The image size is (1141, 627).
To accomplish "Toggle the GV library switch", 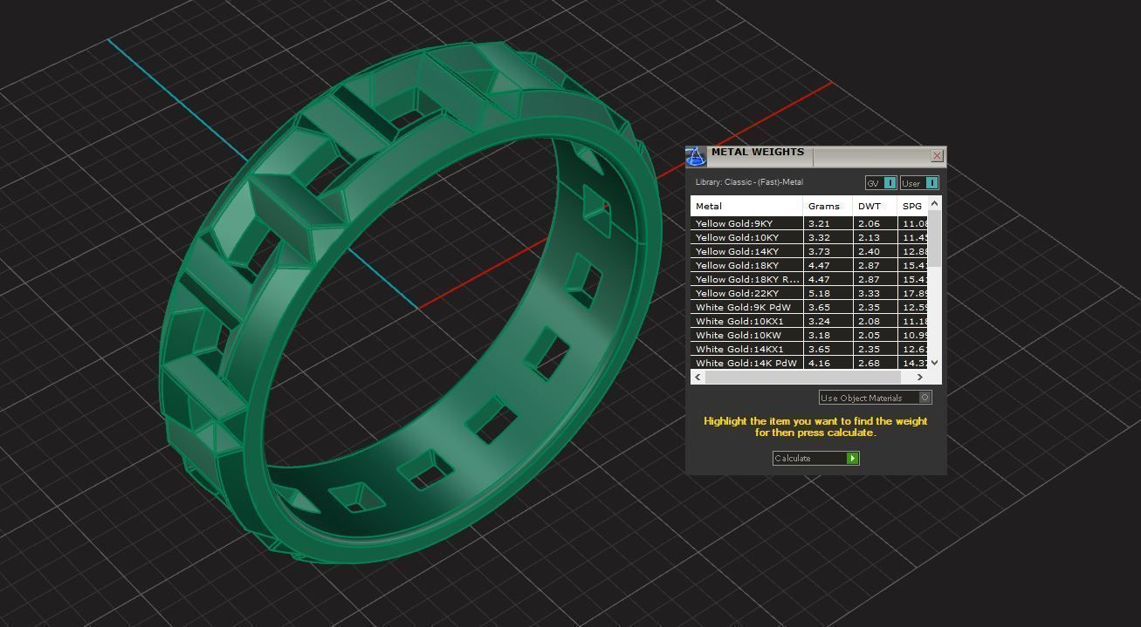I will pyautogui.click(x=881, y=183).
